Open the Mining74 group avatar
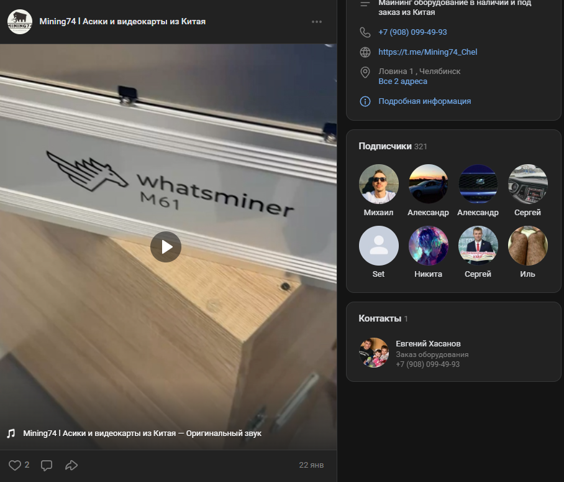Screen dimensions: 564x482 click(19, 22)
